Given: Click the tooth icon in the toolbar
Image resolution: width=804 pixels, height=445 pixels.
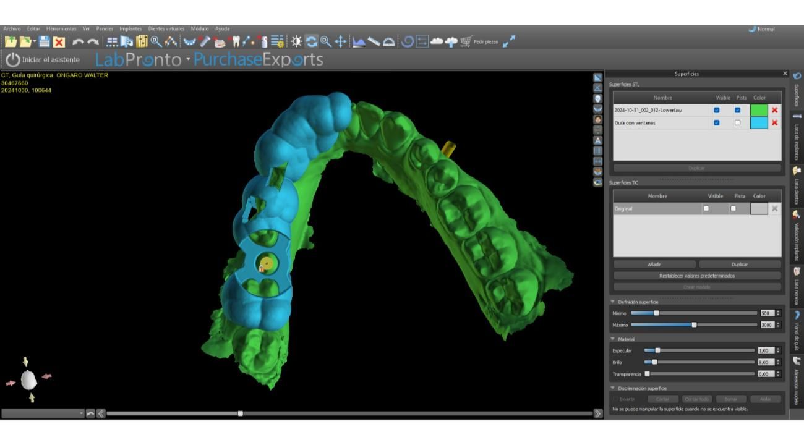Looking at the screenshot, I should [x=236, y=41].
